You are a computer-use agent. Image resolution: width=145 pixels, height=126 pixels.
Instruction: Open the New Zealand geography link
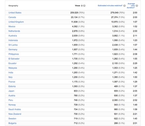tap(15, 114)
